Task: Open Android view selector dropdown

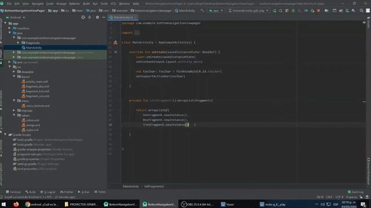Action: pos(16,17)
